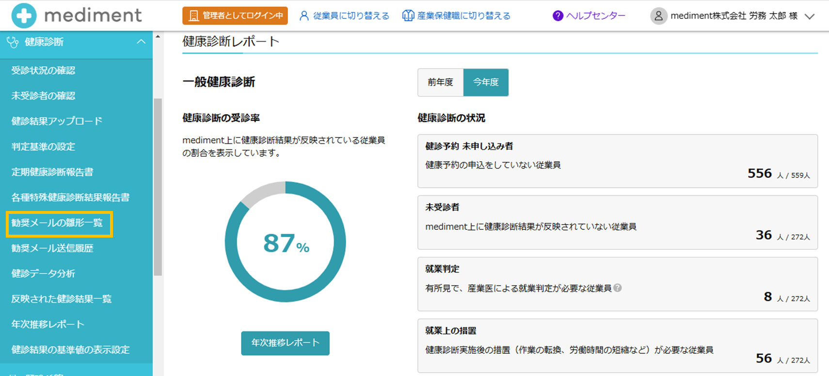Open 勧奨メール送信履歴
The width and height of the screenshot is (829, 376).
pyautogui.click(x=52, y=248)
